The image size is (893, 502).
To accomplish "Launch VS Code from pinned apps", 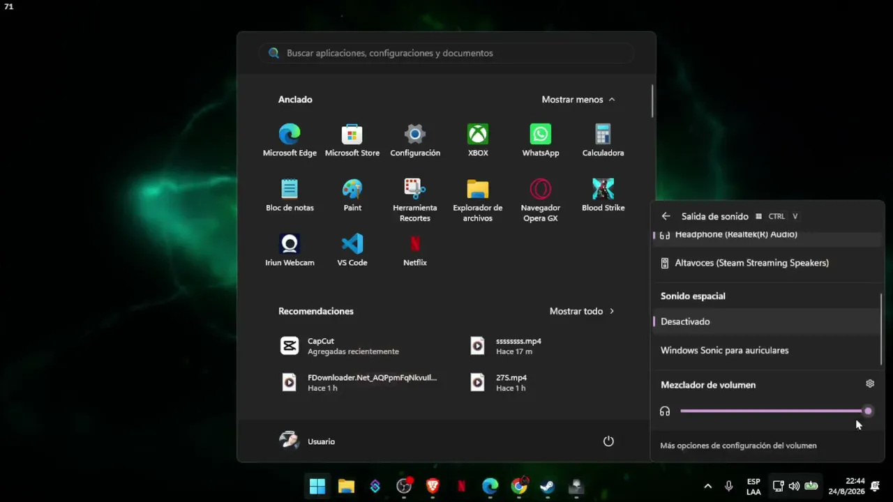I will tap(352, 250).
